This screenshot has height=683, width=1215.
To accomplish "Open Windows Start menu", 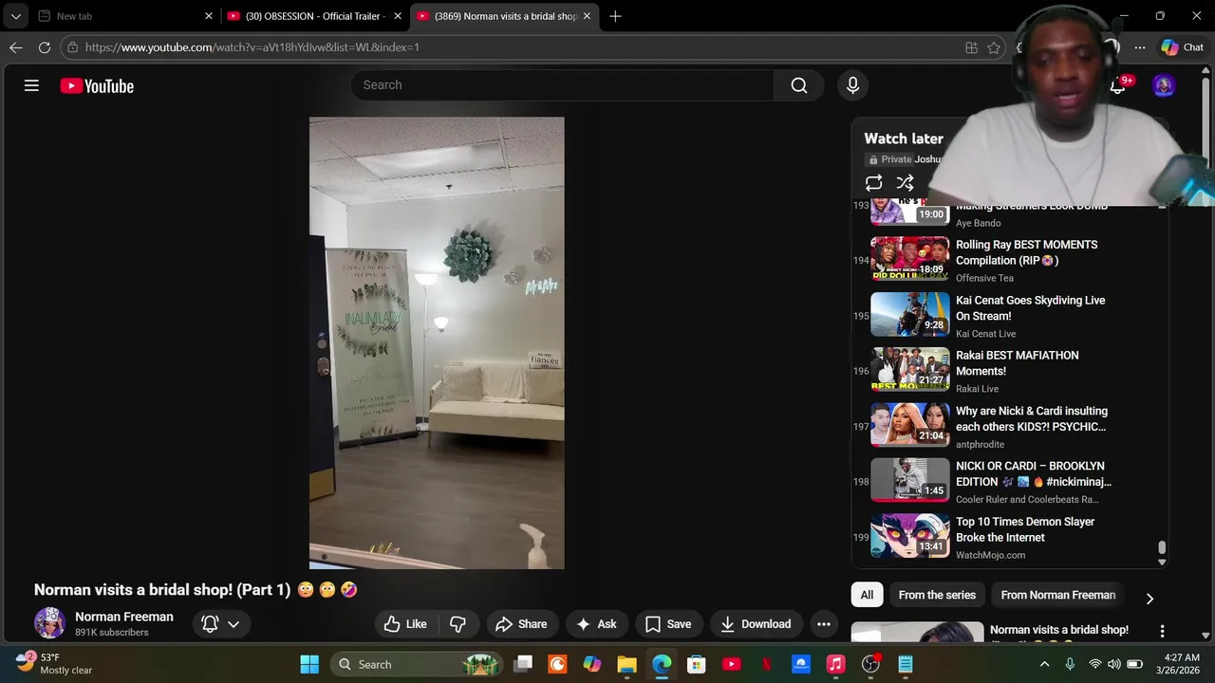I will (x=309, y=664).
